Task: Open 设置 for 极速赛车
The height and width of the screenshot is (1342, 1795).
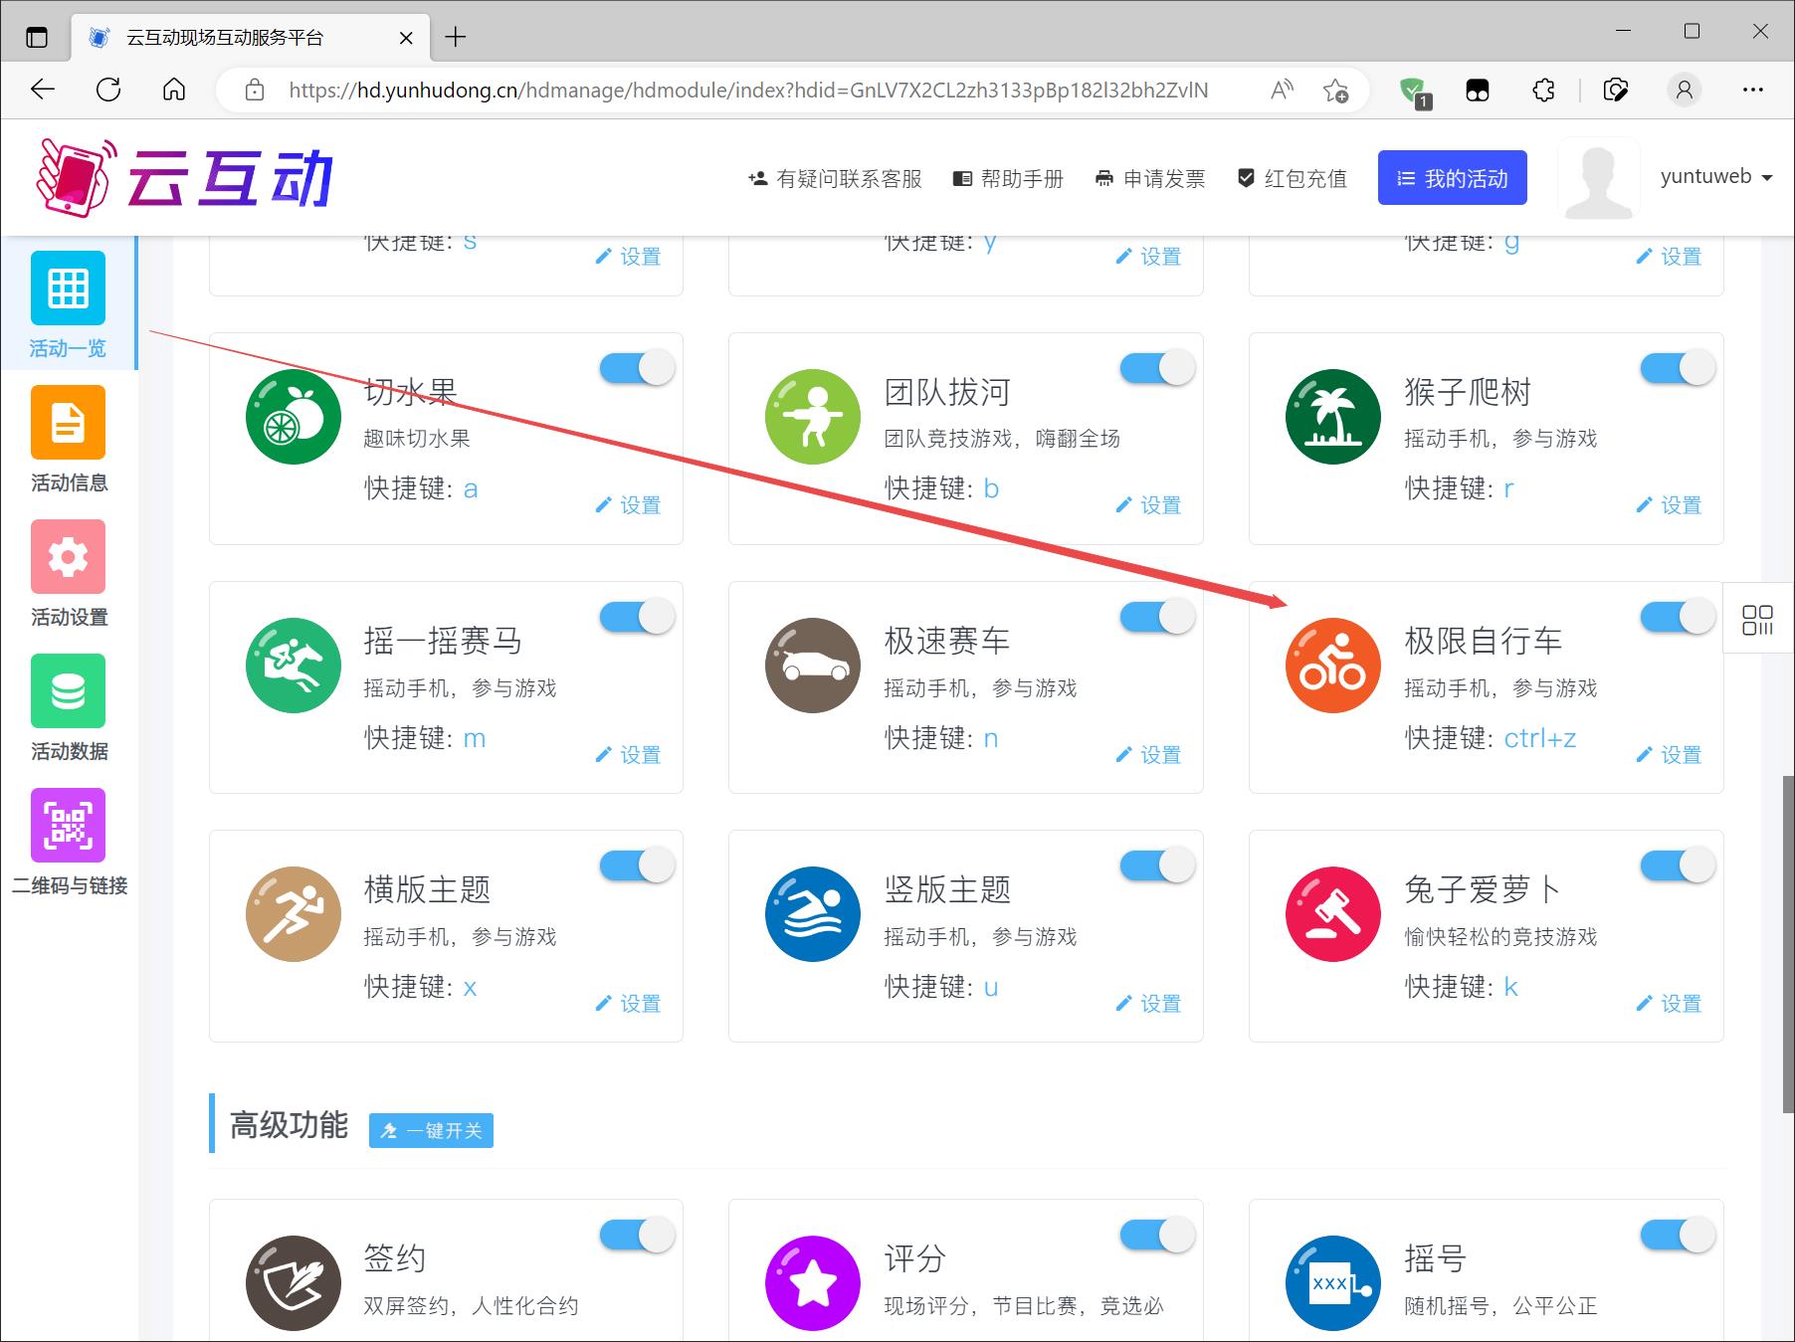Action: (x=1148, y=755)
